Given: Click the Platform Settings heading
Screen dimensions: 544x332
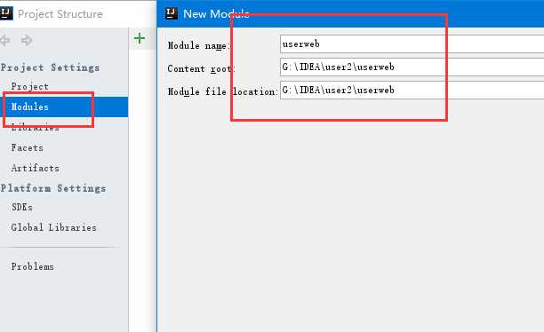Looking at the screenshot, I should pyautogui.click(x=53, y=188).
